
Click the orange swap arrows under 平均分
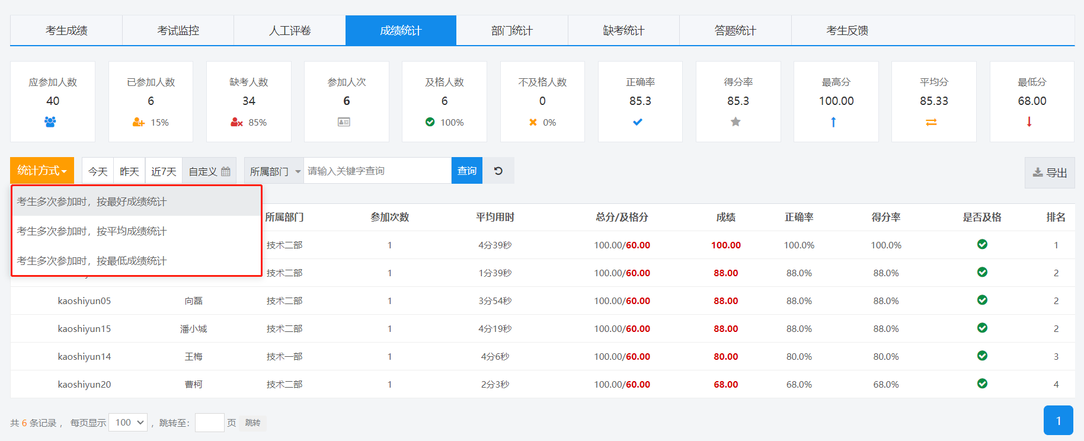coord(931,122)
